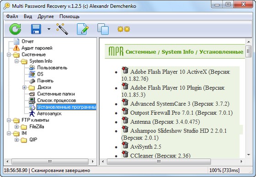
Task: Click the green refresh scan icon
Action: pyautogui.click(x=15, y=29)
